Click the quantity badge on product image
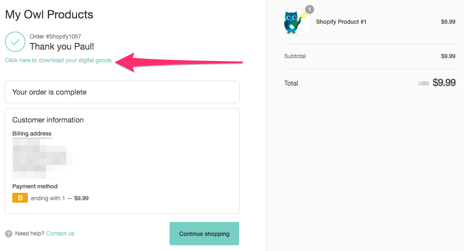464x251 pixels. (x=310, y=9)
